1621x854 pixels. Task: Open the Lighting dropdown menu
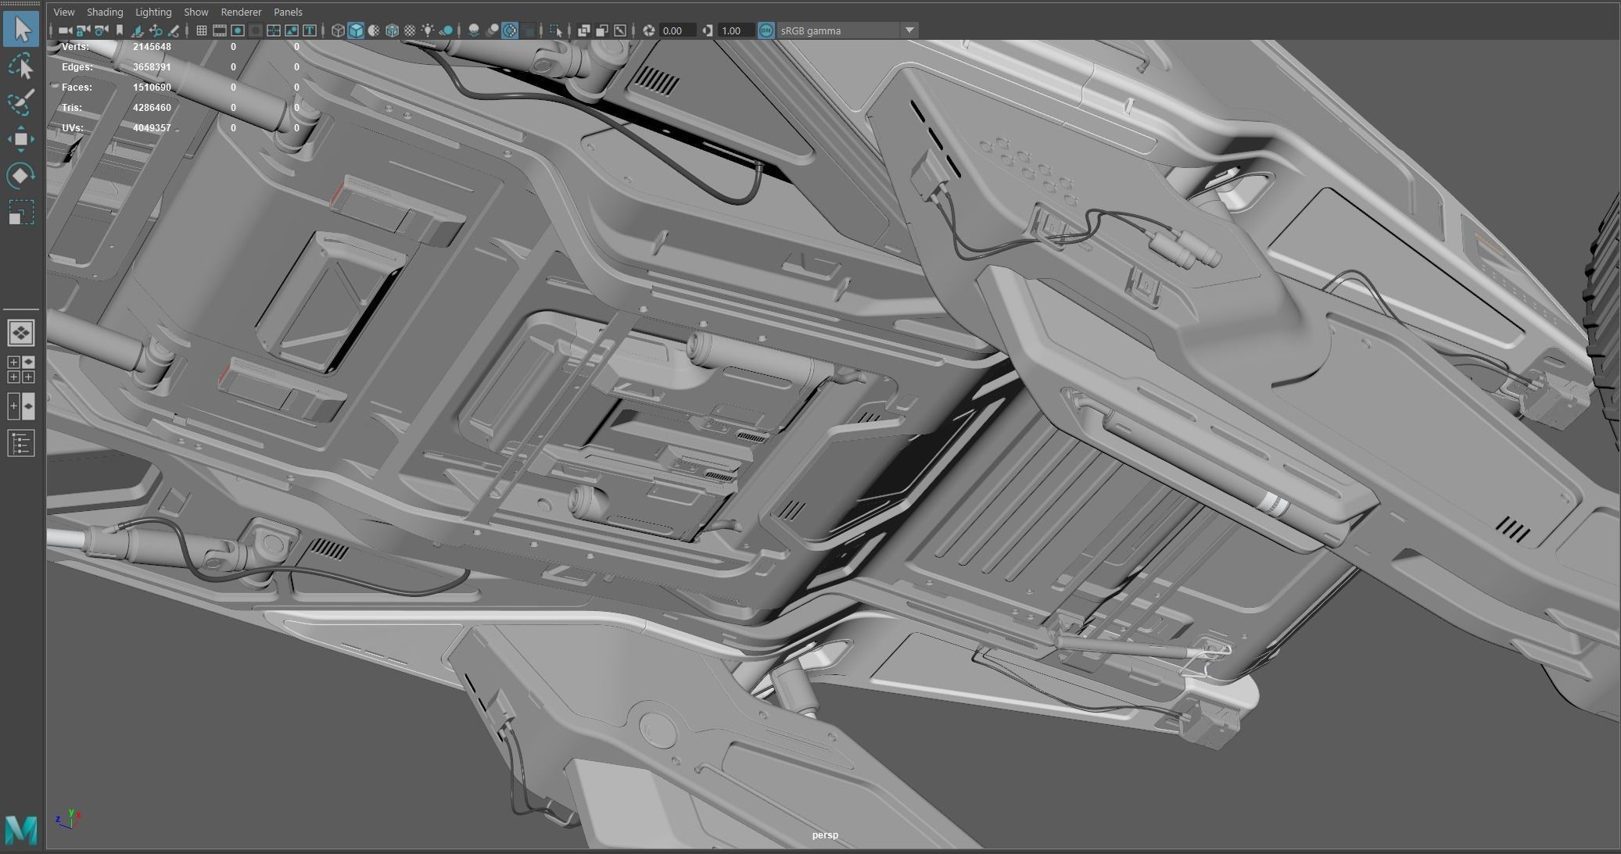[153, 12]
